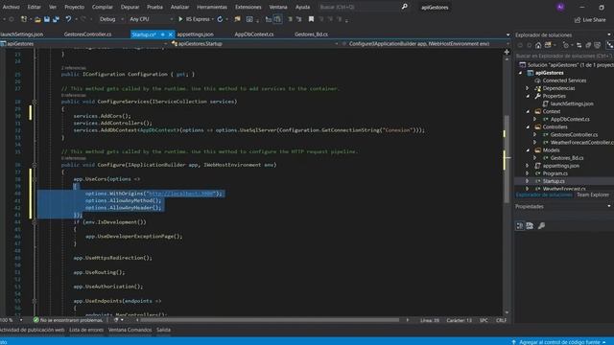
Task: Click the New Project icon in toolbar
Action: tap(24, 19)
